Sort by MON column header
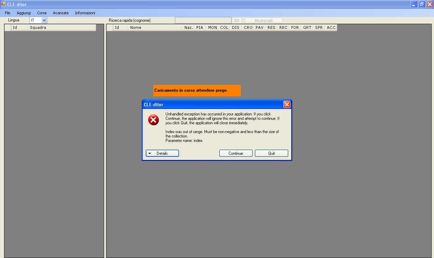The image size is (434, 258). tap(212, 27)
